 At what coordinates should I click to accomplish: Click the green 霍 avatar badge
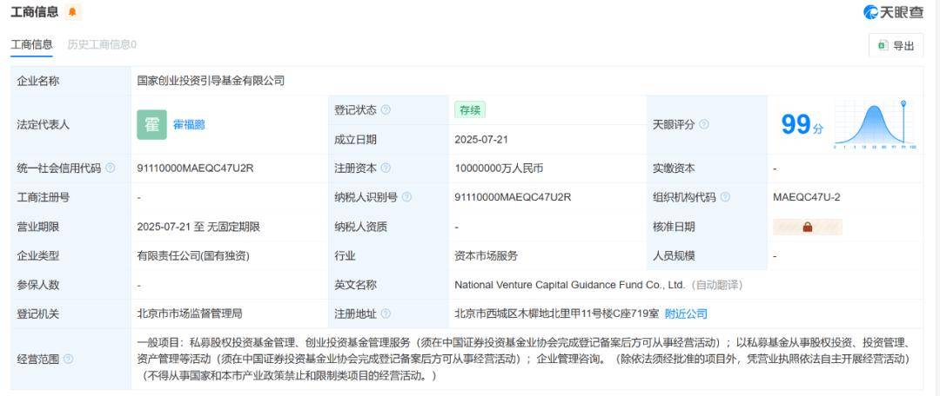pos(151,125)
